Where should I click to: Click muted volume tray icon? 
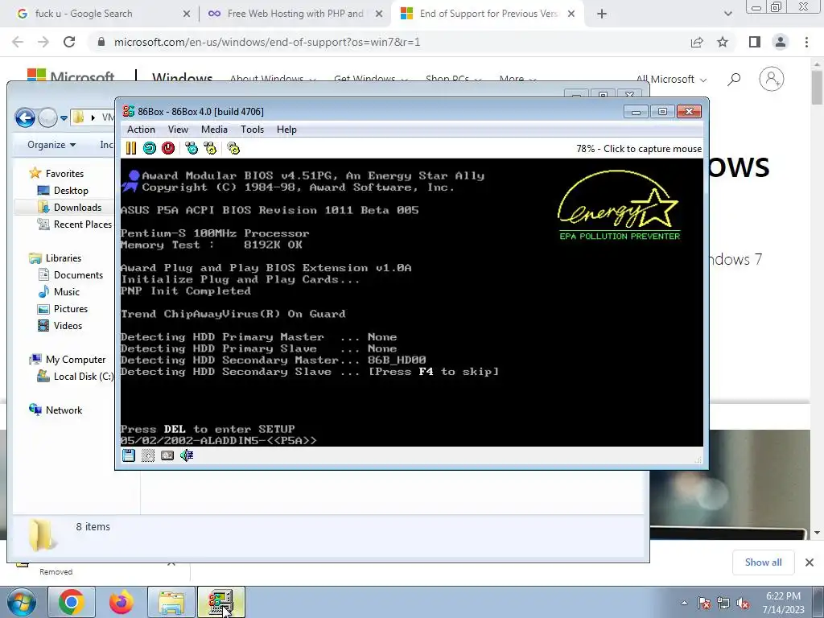(x=743, y=604)
